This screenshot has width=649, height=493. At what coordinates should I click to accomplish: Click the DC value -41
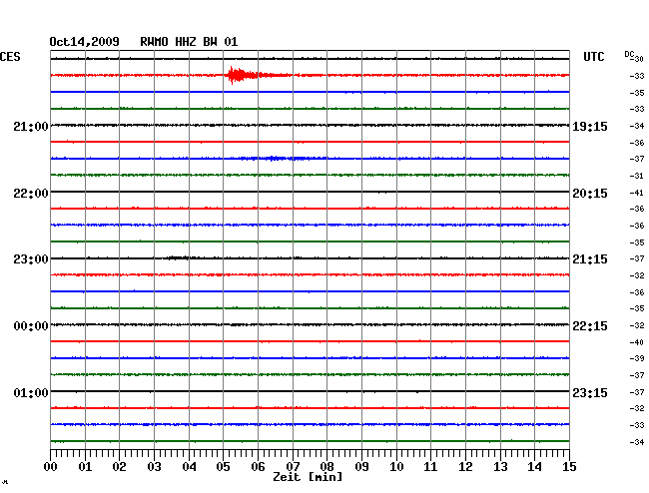pos(637,193)
